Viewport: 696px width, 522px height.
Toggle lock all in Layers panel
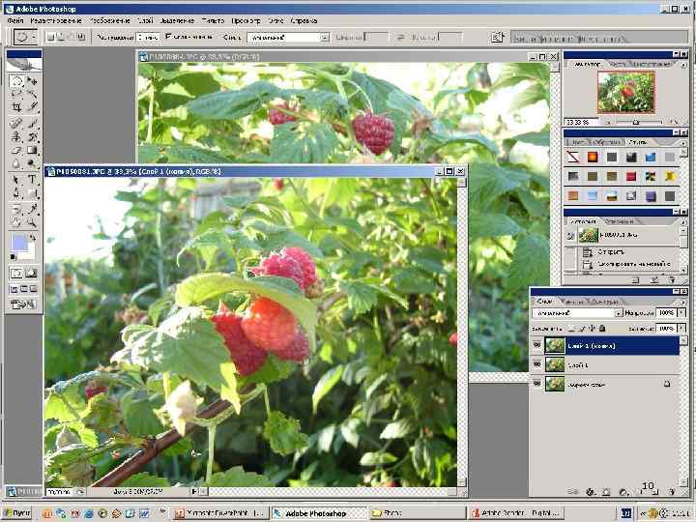602,329
